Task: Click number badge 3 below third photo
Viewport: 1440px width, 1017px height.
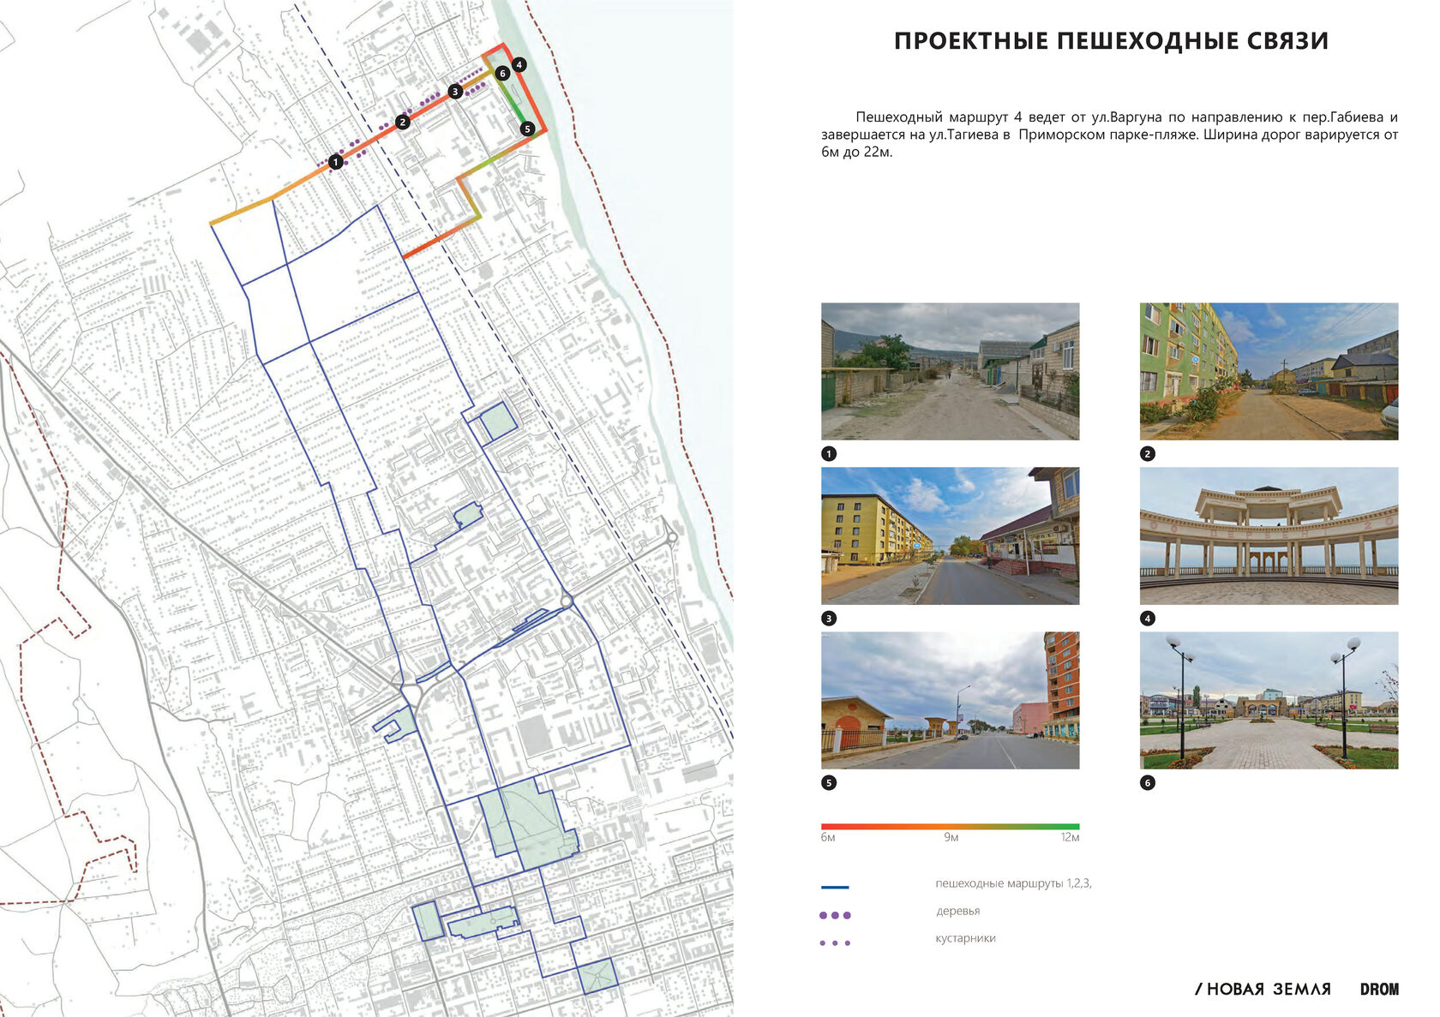Action: click(x=829, y=619)
